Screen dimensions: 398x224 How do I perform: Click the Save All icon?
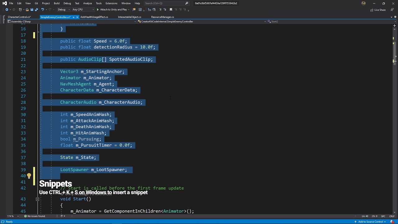pyautogui.click(x=36, y=10)
